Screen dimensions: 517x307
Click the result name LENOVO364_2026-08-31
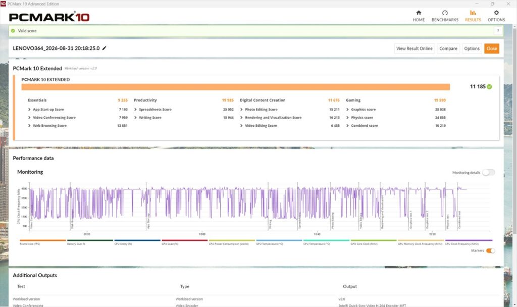click(x=56, y=48)
